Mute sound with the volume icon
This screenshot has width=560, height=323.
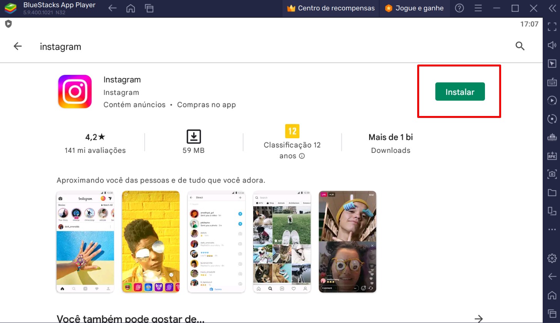552,45
